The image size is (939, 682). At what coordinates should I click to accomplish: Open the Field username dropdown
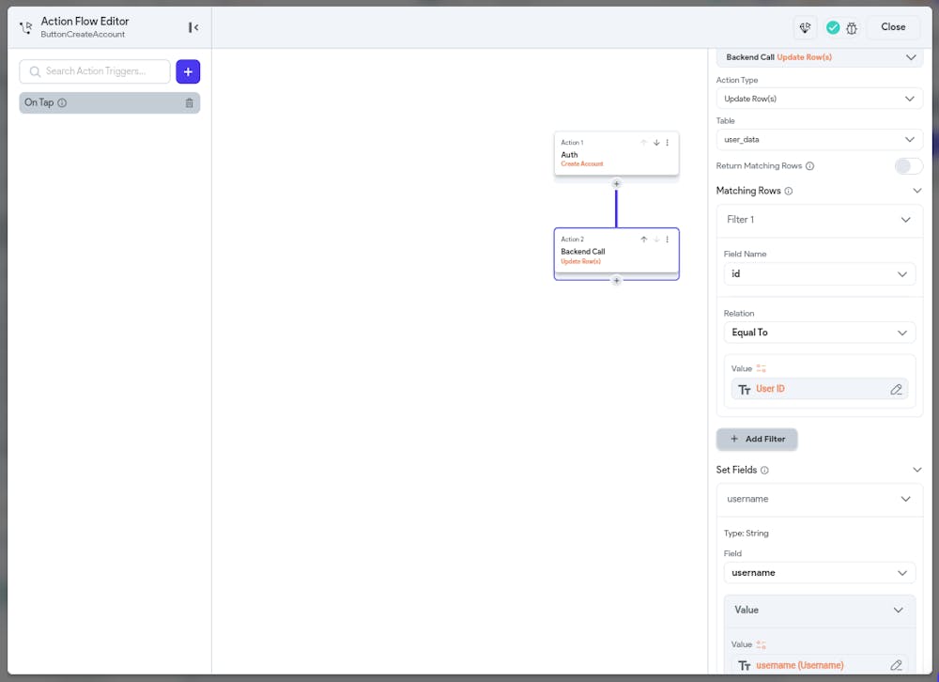click(x=819, y=573)
